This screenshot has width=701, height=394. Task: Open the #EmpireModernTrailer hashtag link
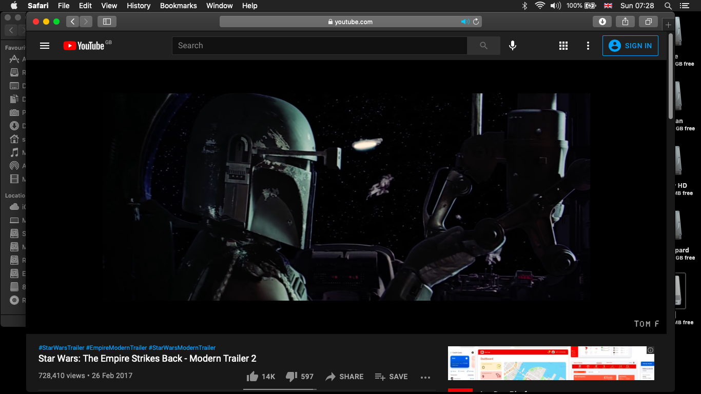tap(116, 348)
